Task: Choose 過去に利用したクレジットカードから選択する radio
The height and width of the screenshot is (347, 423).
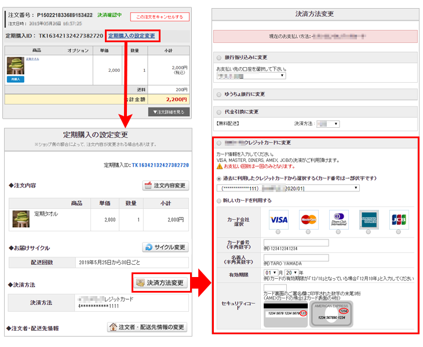Action: tap(219, 179)
